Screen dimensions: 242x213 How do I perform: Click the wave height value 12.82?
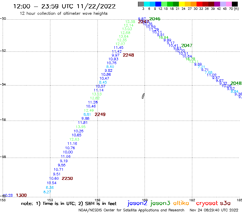tap(95, 98)
